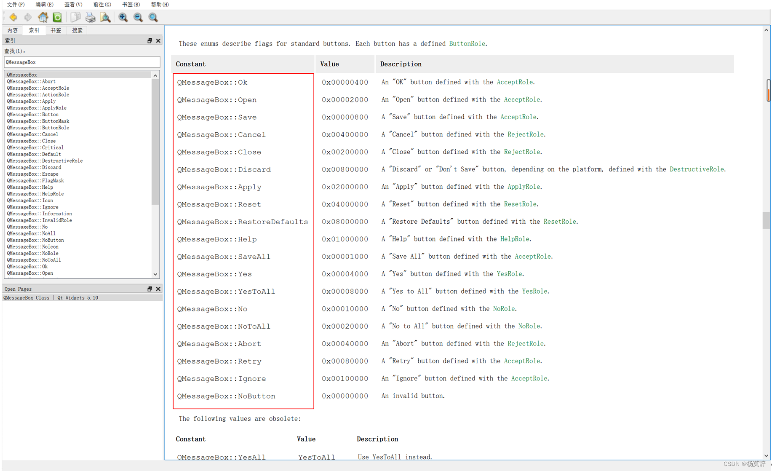Click the value 0x00000400 cell

pyautogui.click(x=345, y=82)
